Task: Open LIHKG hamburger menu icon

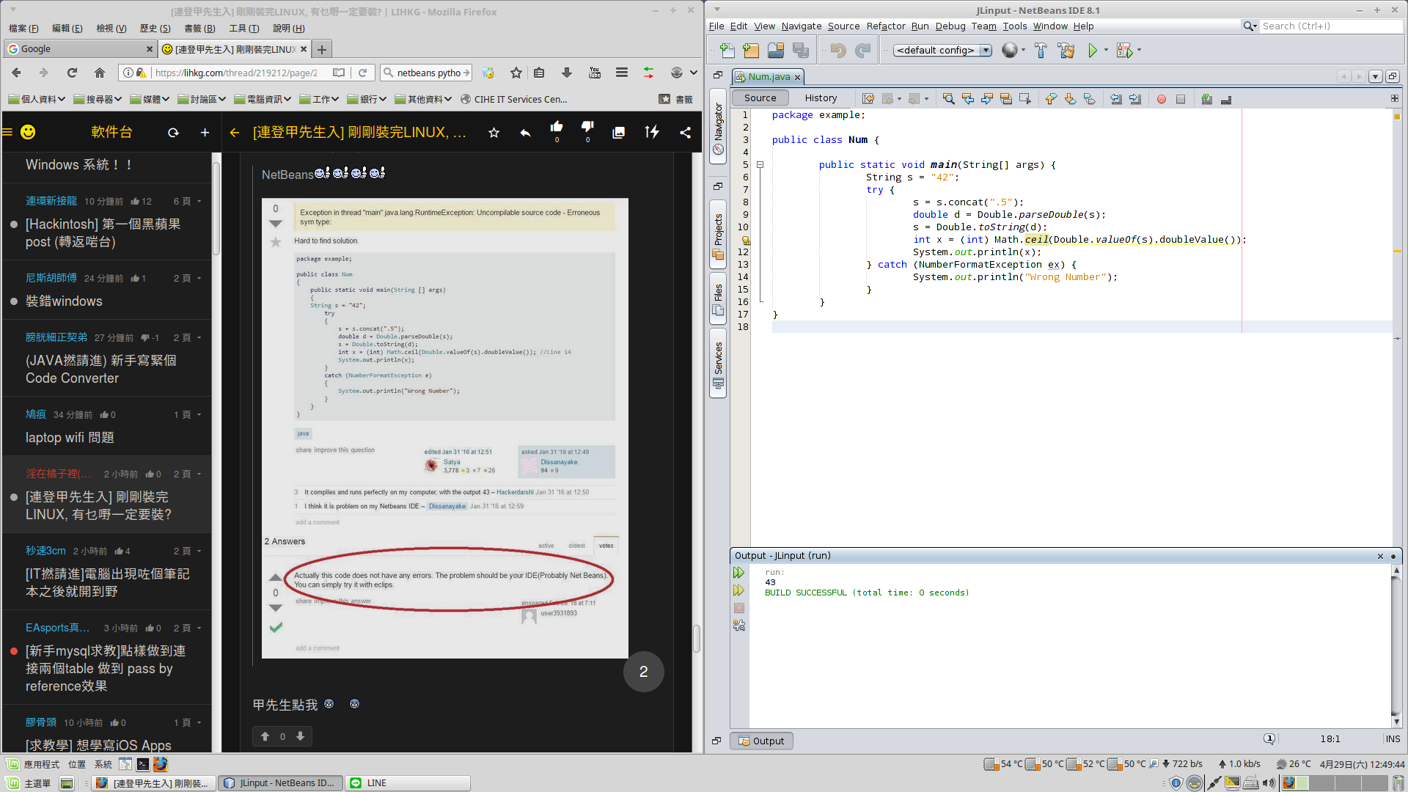Action: point(7,133)
